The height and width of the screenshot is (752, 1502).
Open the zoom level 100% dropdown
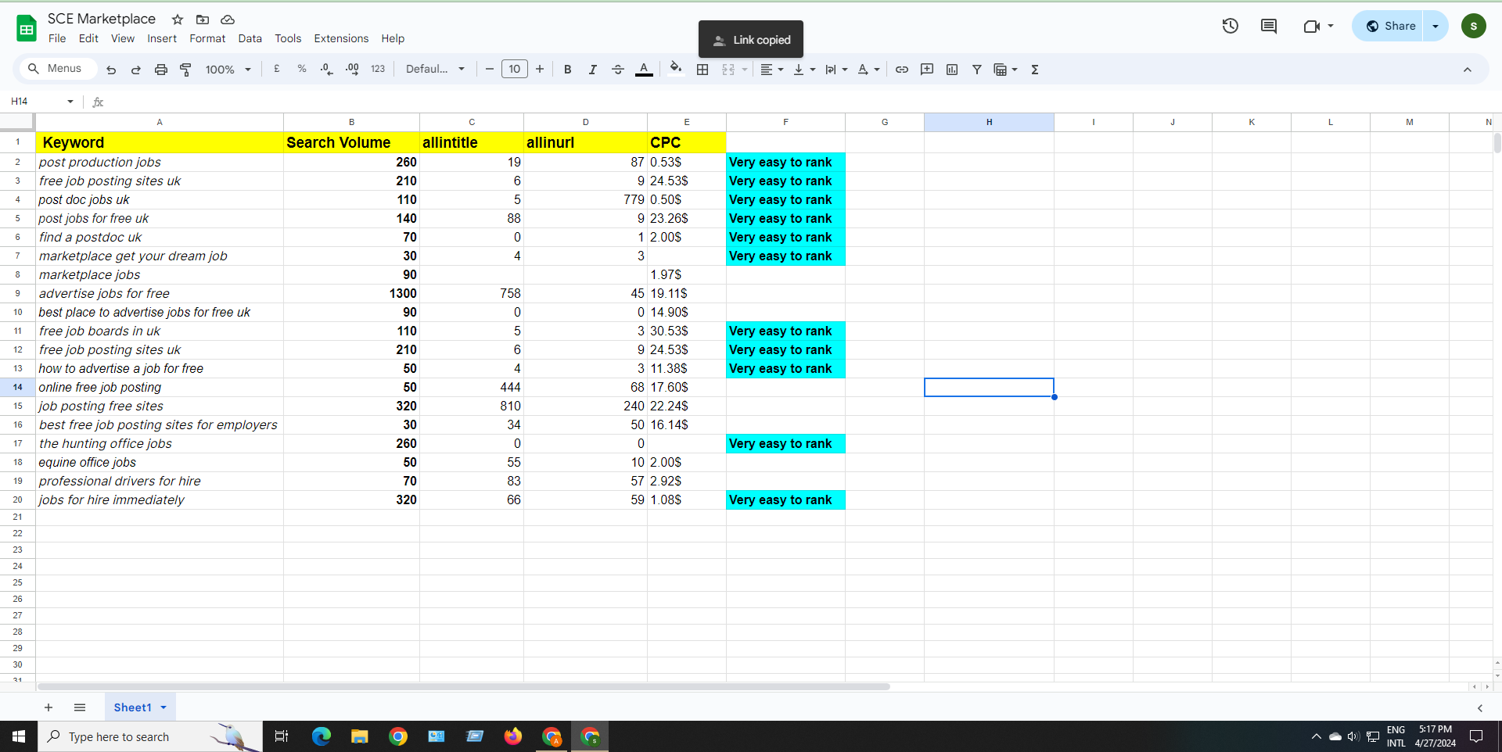(228, 70)
